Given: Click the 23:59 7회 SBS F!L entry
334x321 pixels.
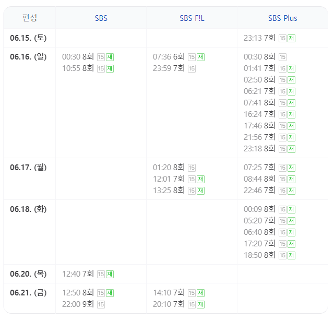Looking at the screenshot, I should point(169,68).
